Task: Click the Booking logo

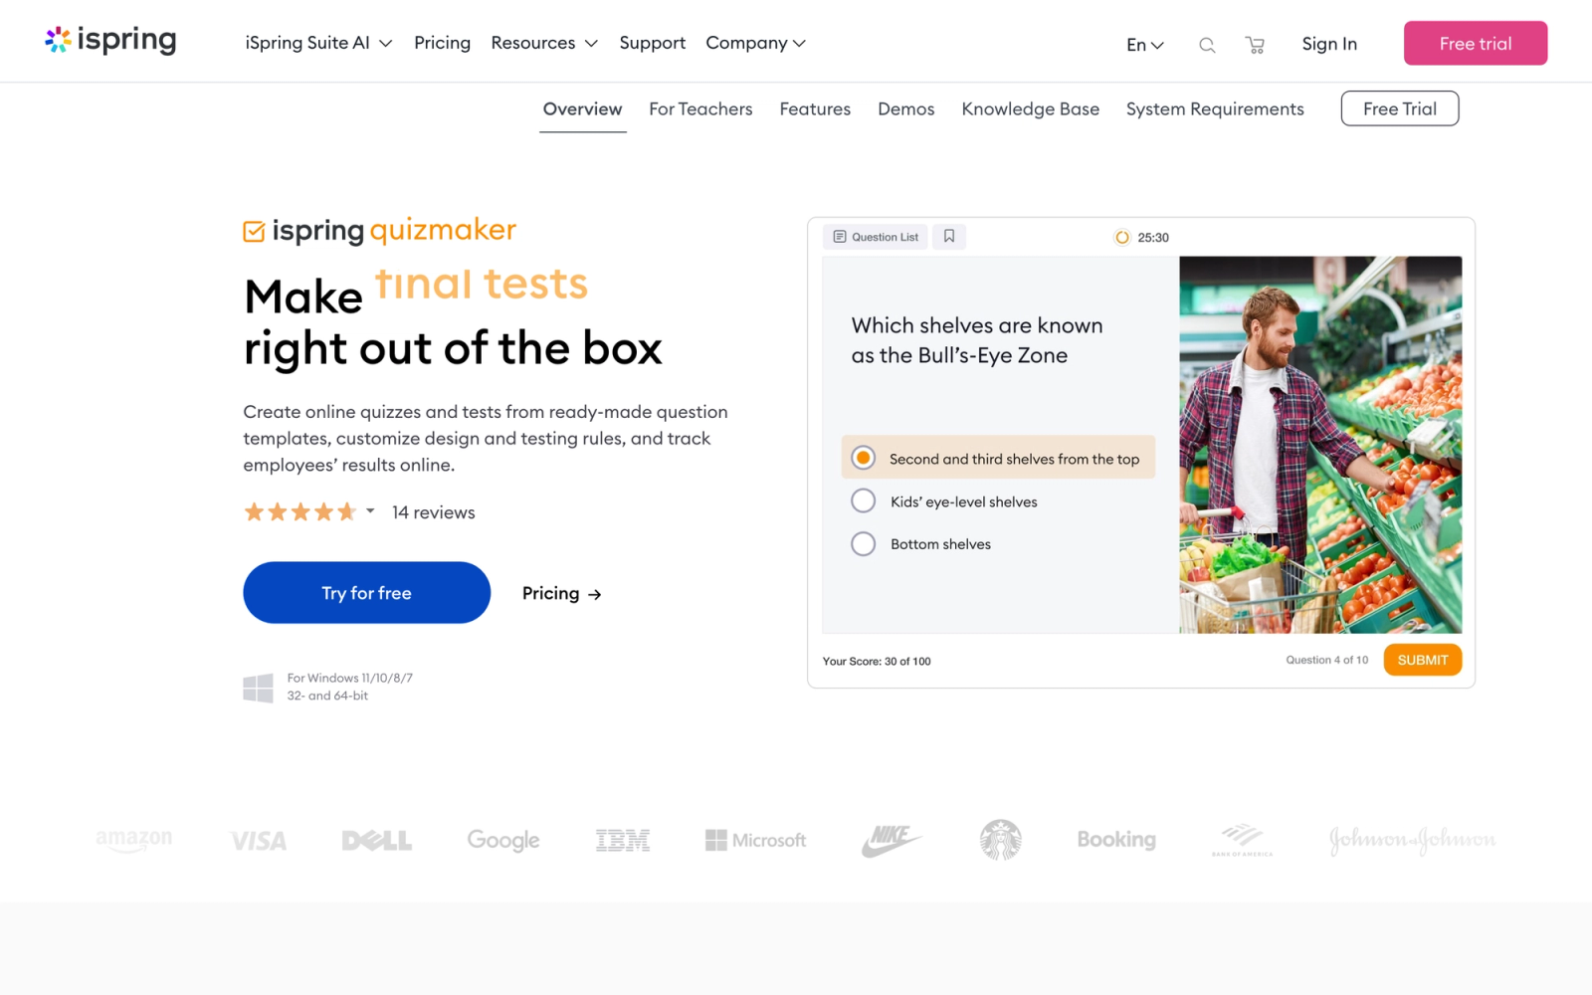Action: [1116, 840]
